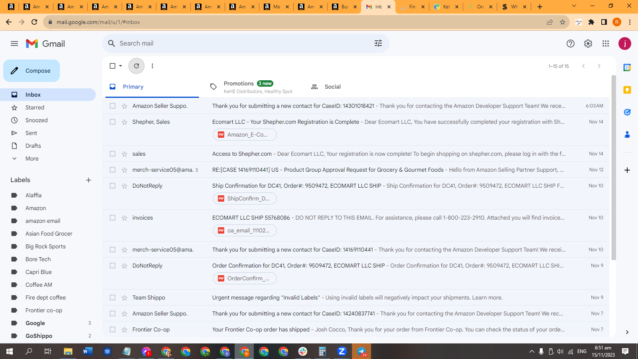Get add-ons plus icon in side panel

click(627, 170)
